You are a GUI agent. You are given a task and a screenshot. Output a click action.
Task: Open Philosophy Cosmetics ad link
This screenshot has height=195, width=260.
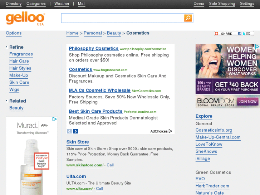tap(94, 48)
